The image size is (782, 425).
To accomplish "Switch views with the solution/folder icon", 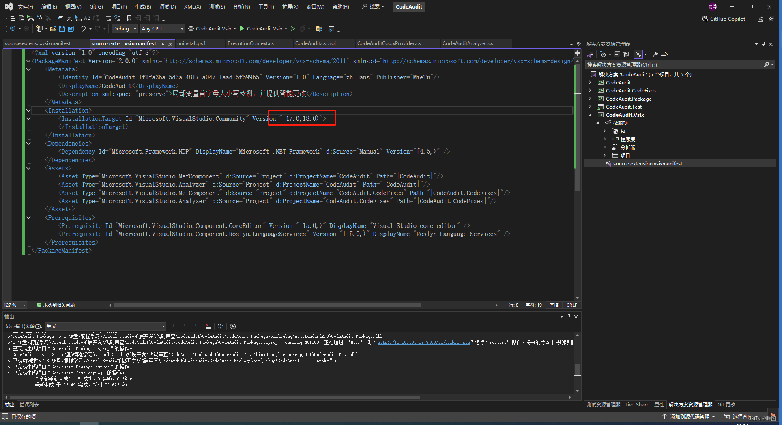I will pyautogui.click(x=591, y=54).
